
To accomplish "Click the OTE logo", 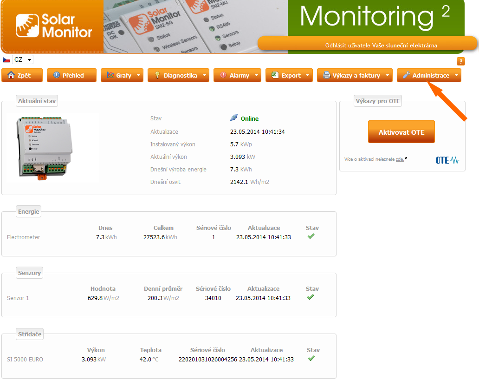I will coord(447,160).
